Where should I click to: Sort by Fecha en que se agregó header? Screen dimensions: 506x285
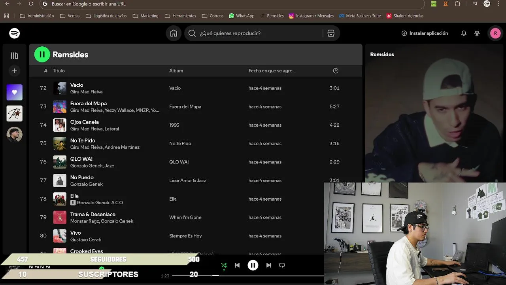272,71
